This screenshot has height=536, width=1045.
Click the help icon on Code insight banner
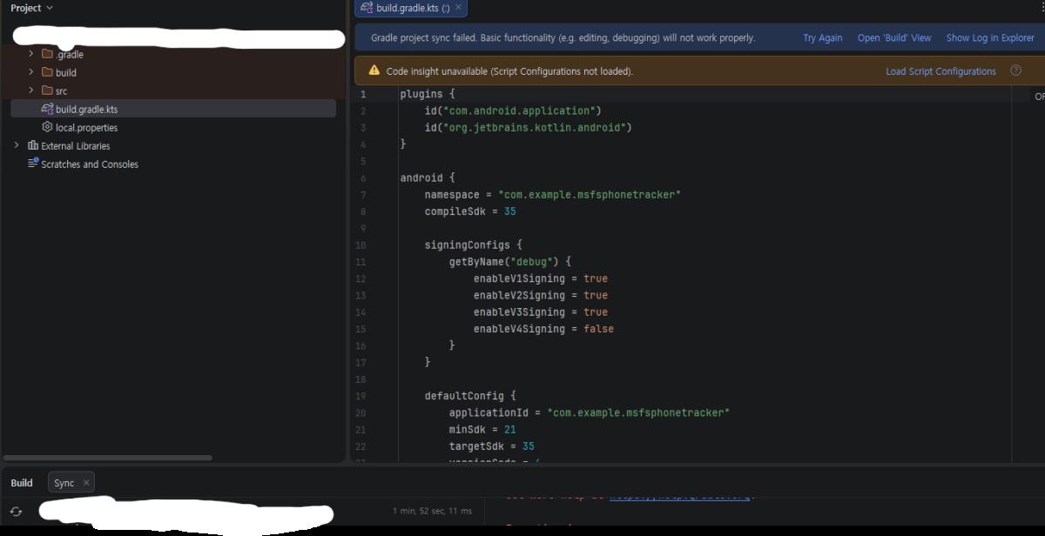click(x=1015, y=70)
